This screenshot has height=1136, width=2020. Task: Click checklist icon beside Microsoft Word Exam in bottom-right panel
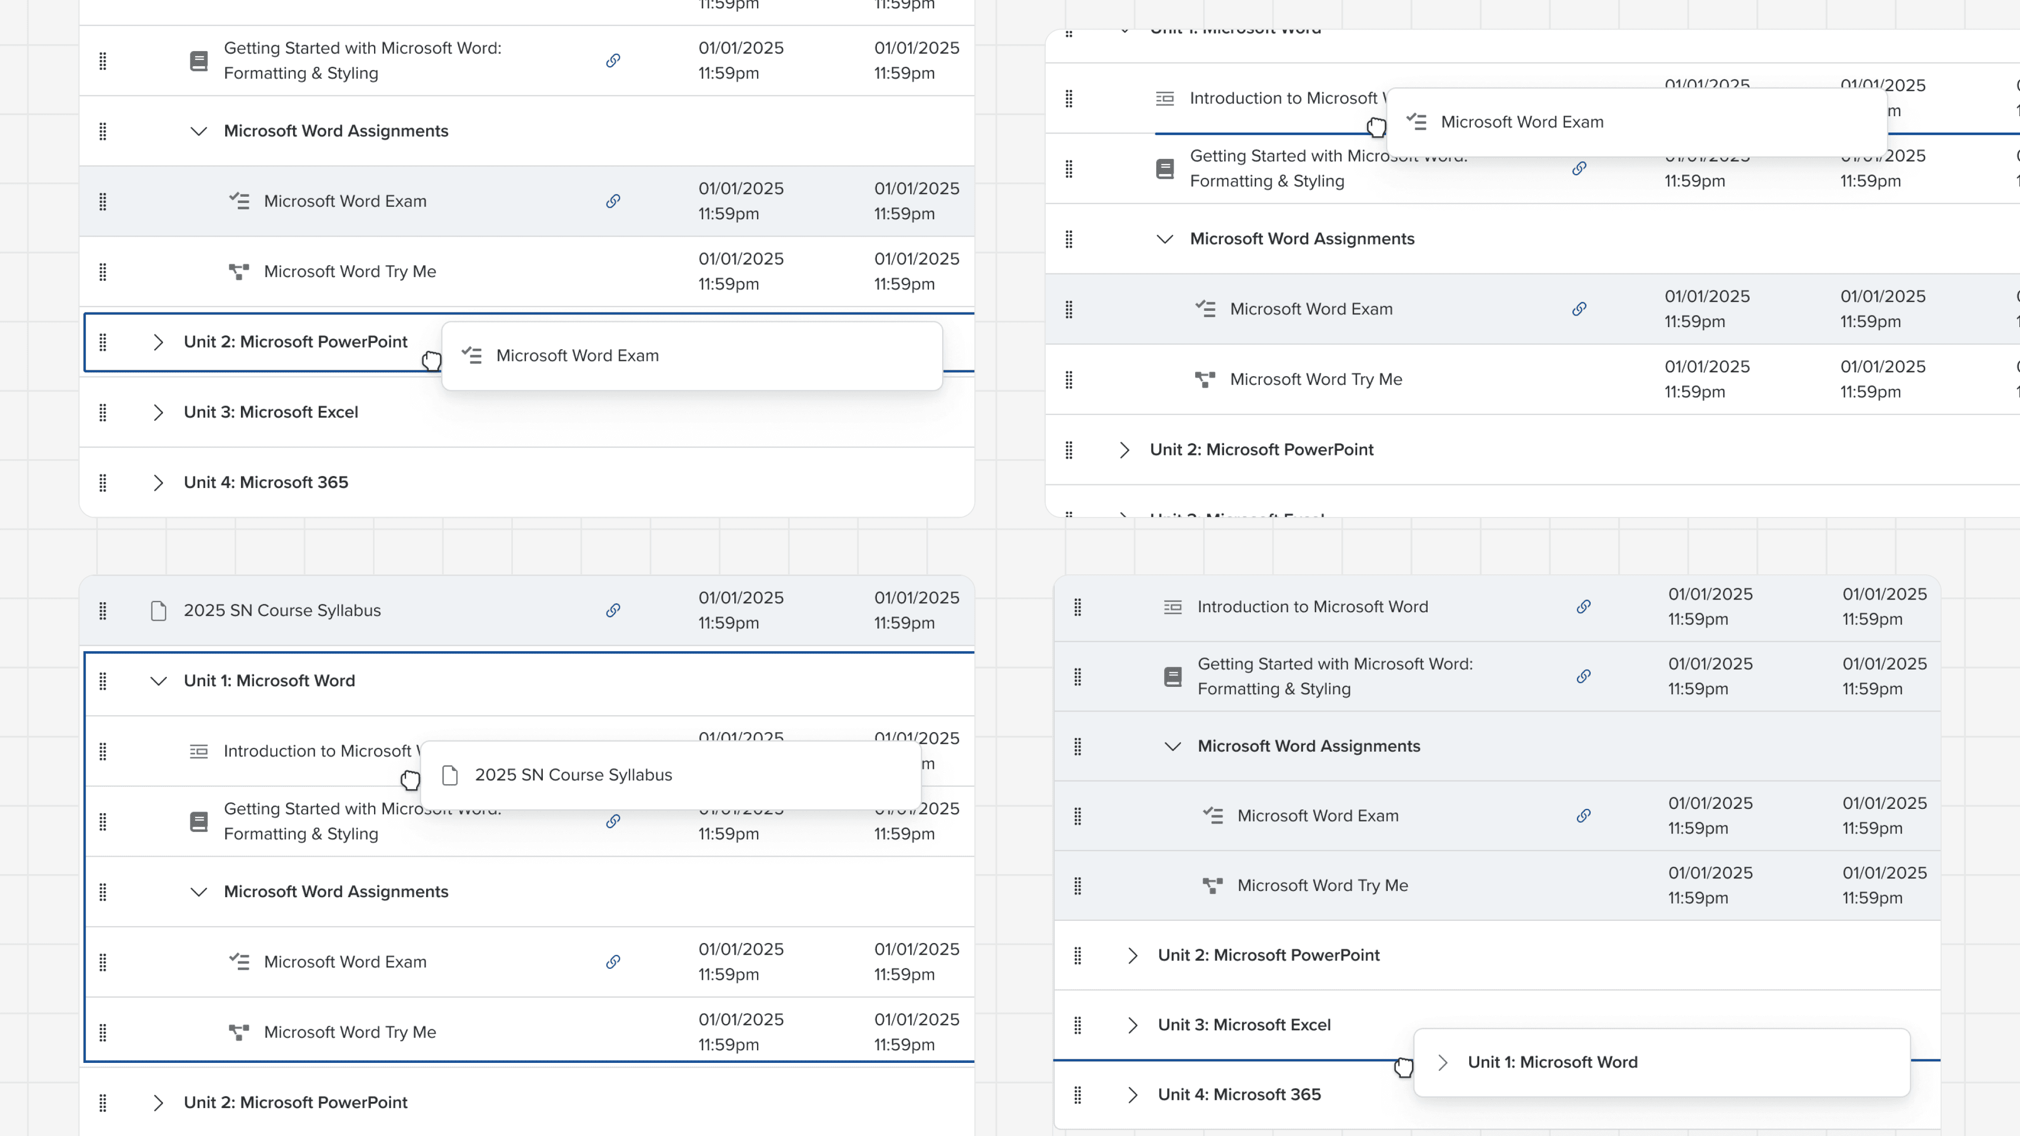click(x=1213, y=816)
